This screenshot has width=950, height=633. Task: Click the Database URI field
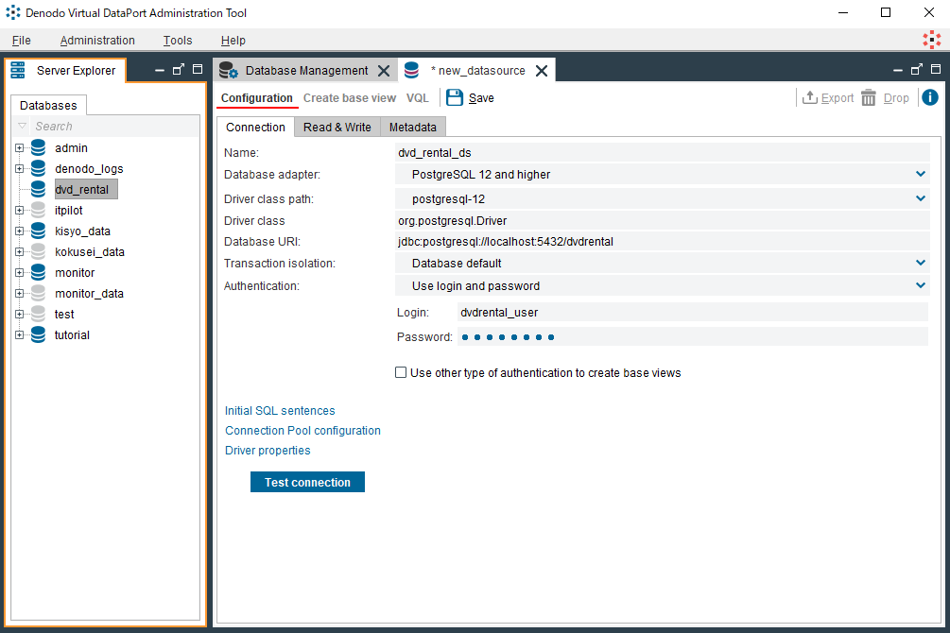(662, 242)
